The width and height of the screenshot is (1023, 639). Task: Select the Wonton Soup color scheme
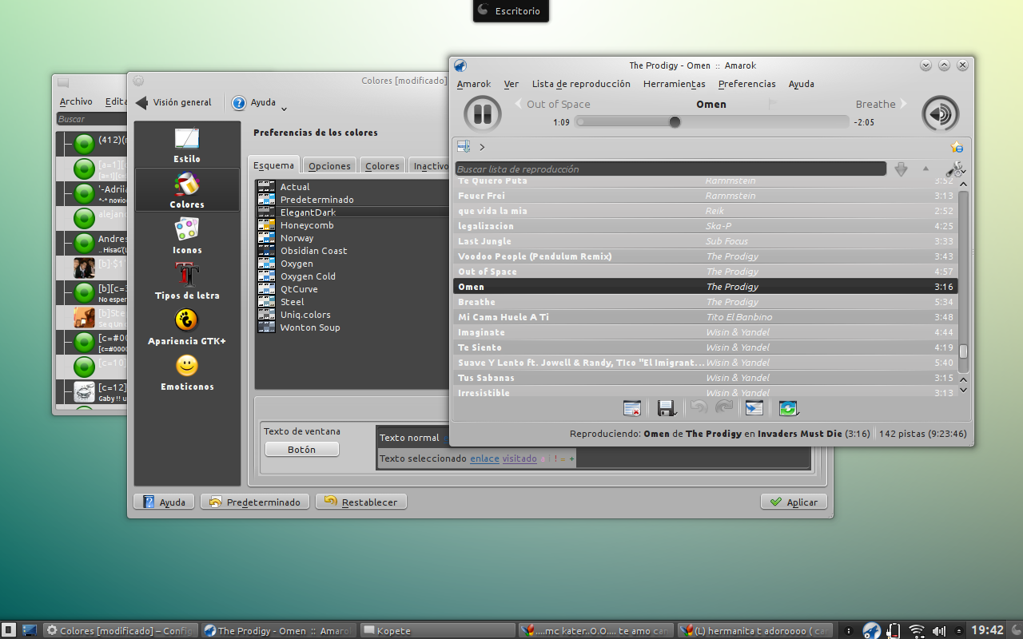click(352, 327)
